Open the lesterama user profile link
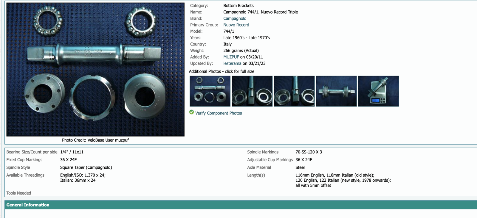This screenshot has height=218, width=477. pyautogui.click(x=232, y=63)
